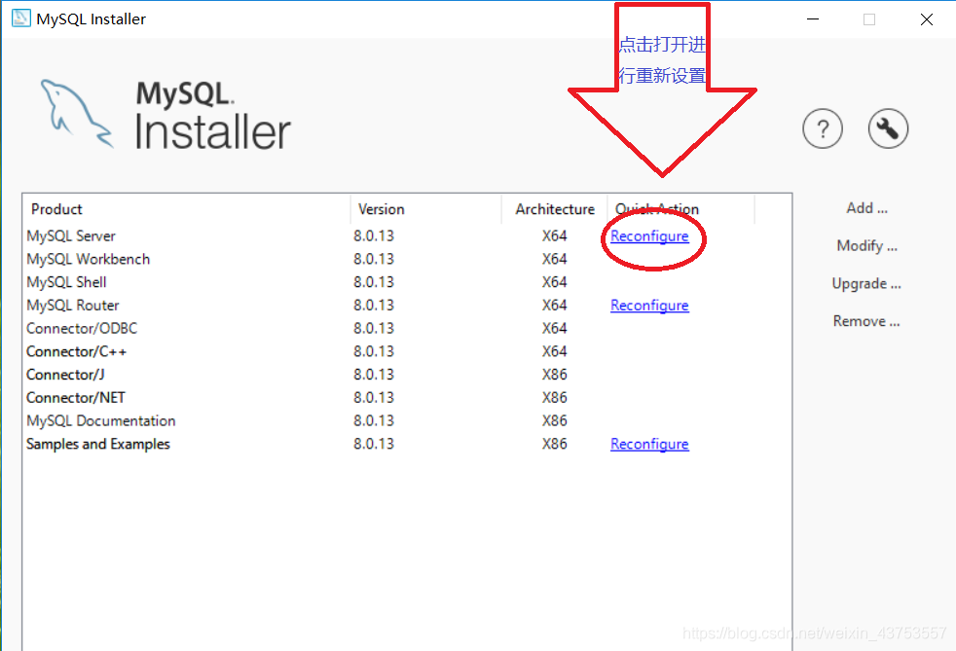Image resolution: width=956 pixels, height=651 pixels.
Task: Open the wrench settings icon
Action: click(888, 128)
